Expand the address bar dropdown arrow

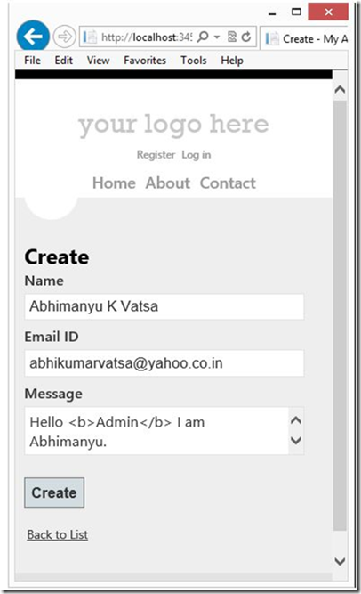(x=217, y=37)
